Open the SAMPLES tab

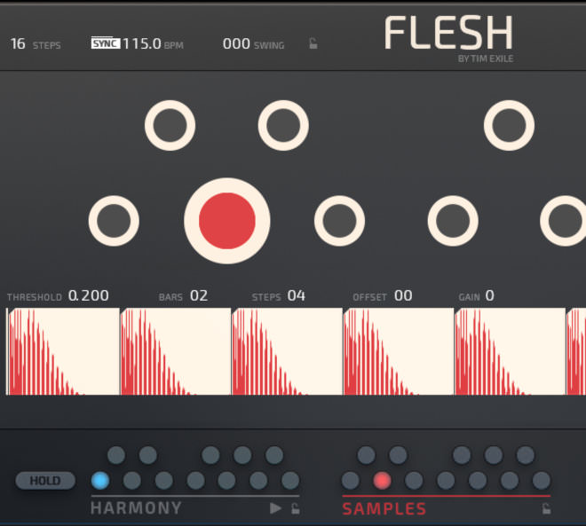(x=384, y=509)
